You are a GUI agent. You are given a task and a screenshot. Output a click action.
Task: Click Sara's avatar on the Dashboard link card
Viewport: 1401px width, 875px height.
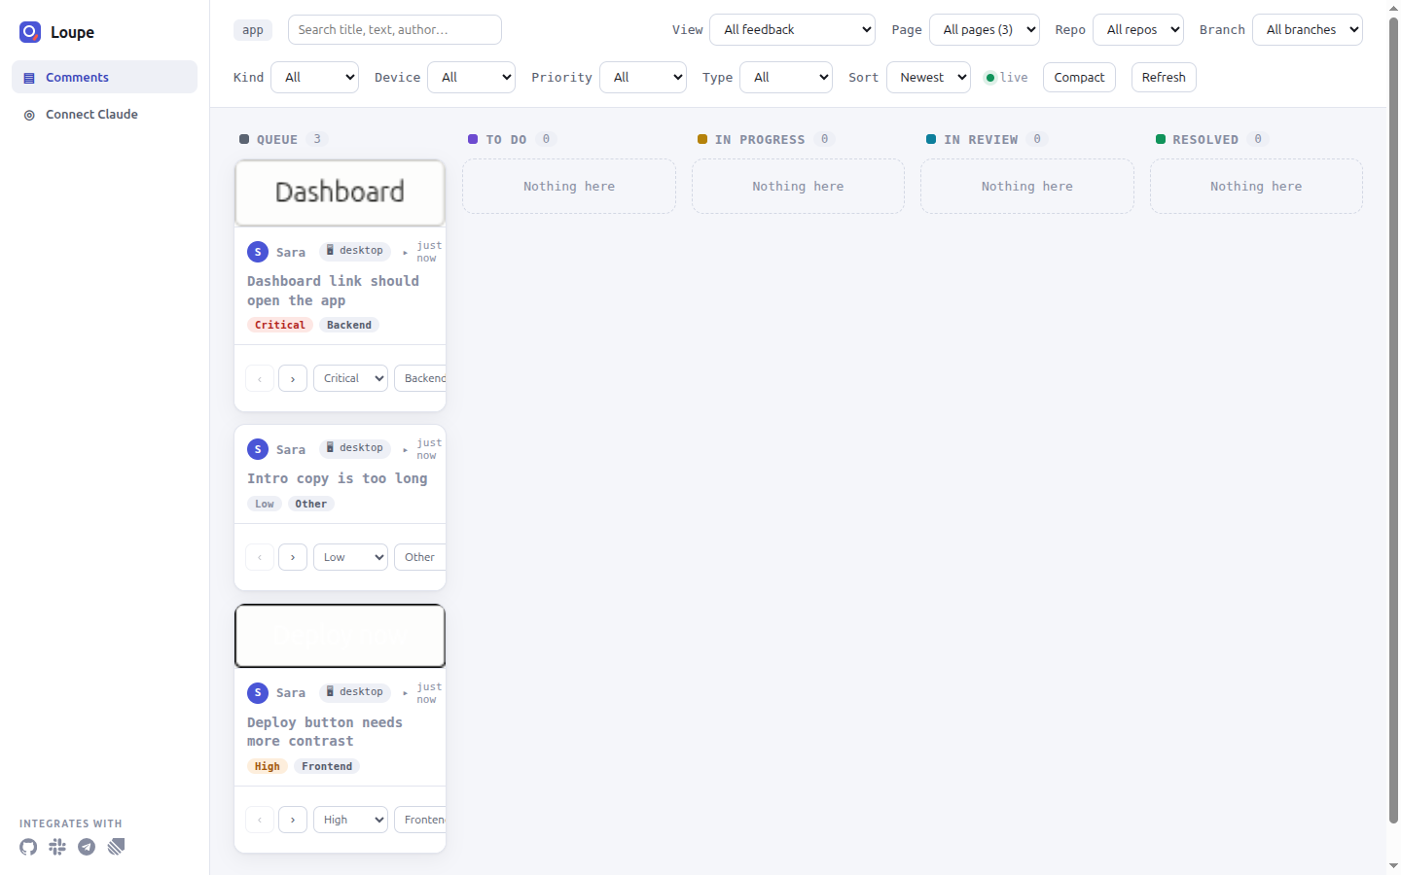[x=258, y=252]
